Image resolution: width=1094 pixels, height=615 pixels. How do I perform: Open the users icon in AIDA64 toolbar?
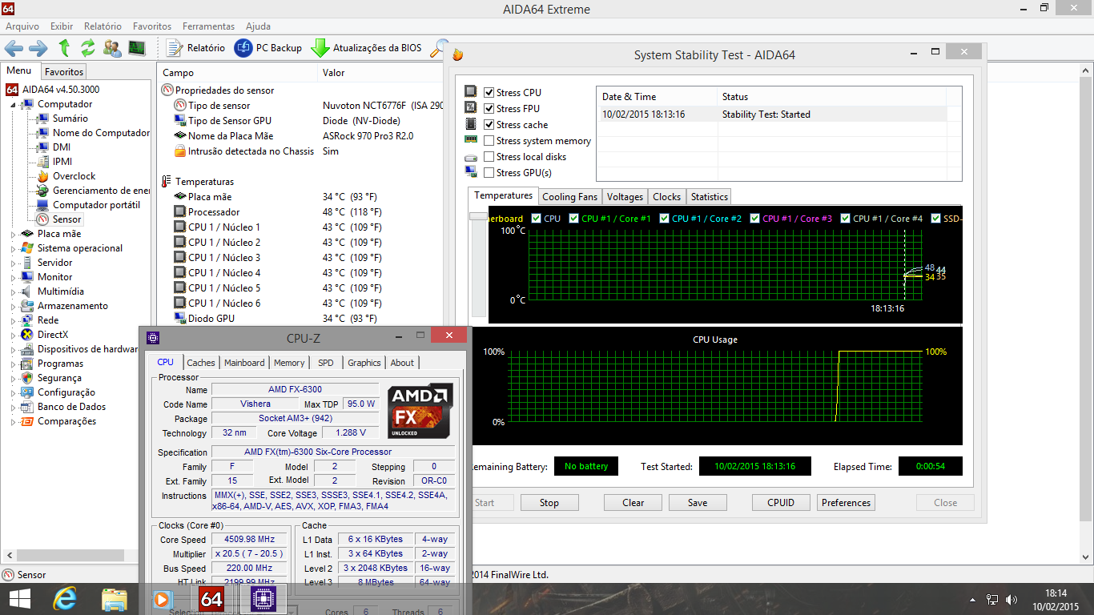[112, 48]
